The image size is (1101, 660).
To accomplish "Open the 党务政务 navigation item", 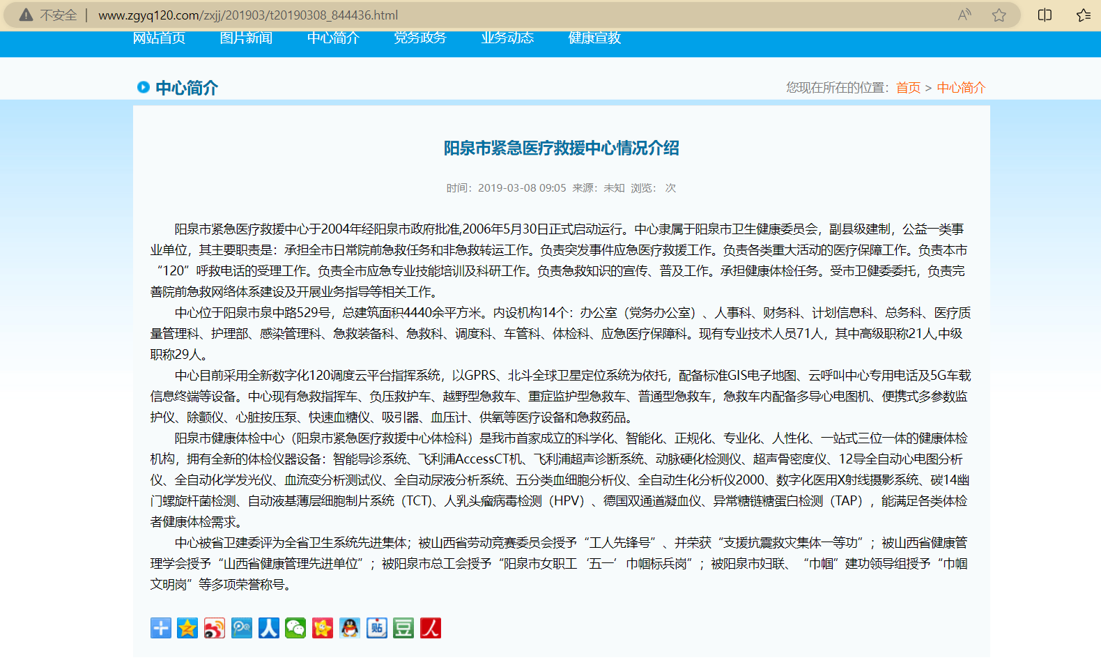I will tap(420, 38).
